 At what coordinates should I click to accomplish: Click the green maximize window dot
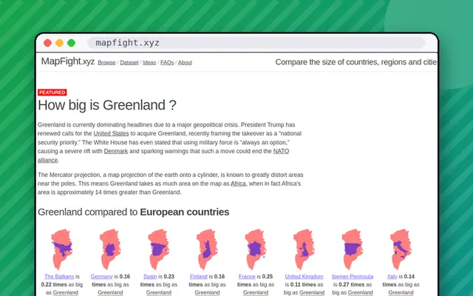(x=71, y=43)
